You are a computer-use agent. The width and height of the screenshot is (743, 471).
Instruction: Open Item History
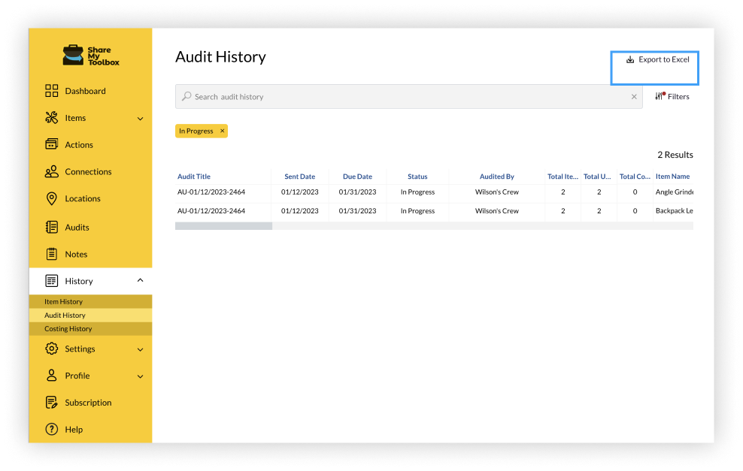tap(63, 301)
